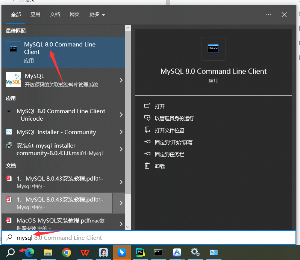
Task: Click the MySQL Command Line Client - Unicode icon
Action: pyautogui.click(x=9, y=111)
